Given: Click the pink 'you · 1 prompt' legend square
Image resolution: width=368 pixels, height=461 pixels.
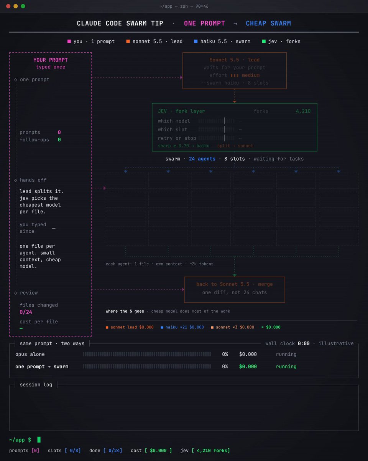Looking at the screenshot, I should pyautogui.click(x=69, y=41).
